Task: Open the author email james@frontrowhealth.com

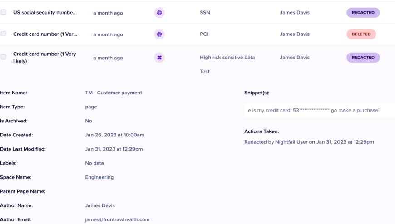Action: coord(117,219)
